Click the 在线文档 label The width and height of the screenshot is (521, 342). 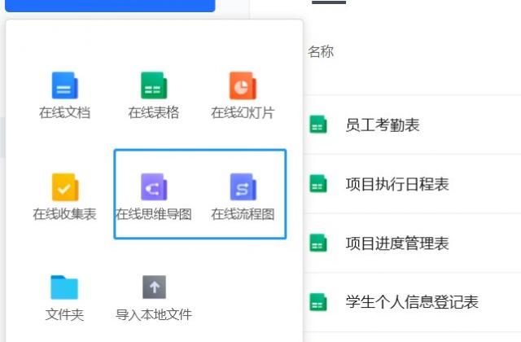65,112
